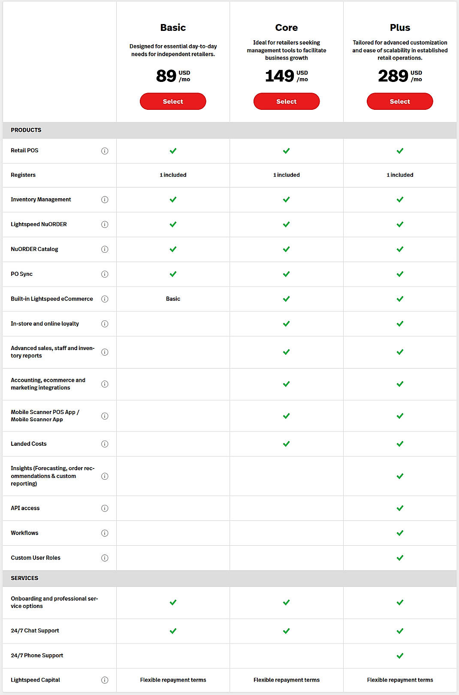Select the Core plan
This screenshot has width=459, height=695.
[287, 101]
